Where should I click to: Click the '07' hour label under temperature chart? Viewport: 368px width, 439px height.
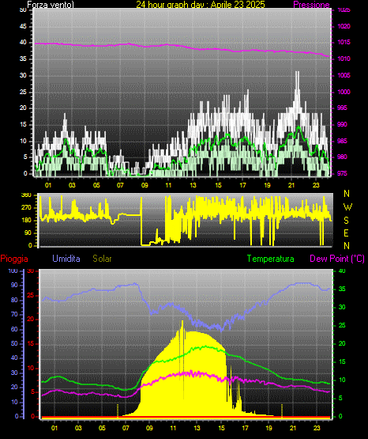click(x=126, y=428)
